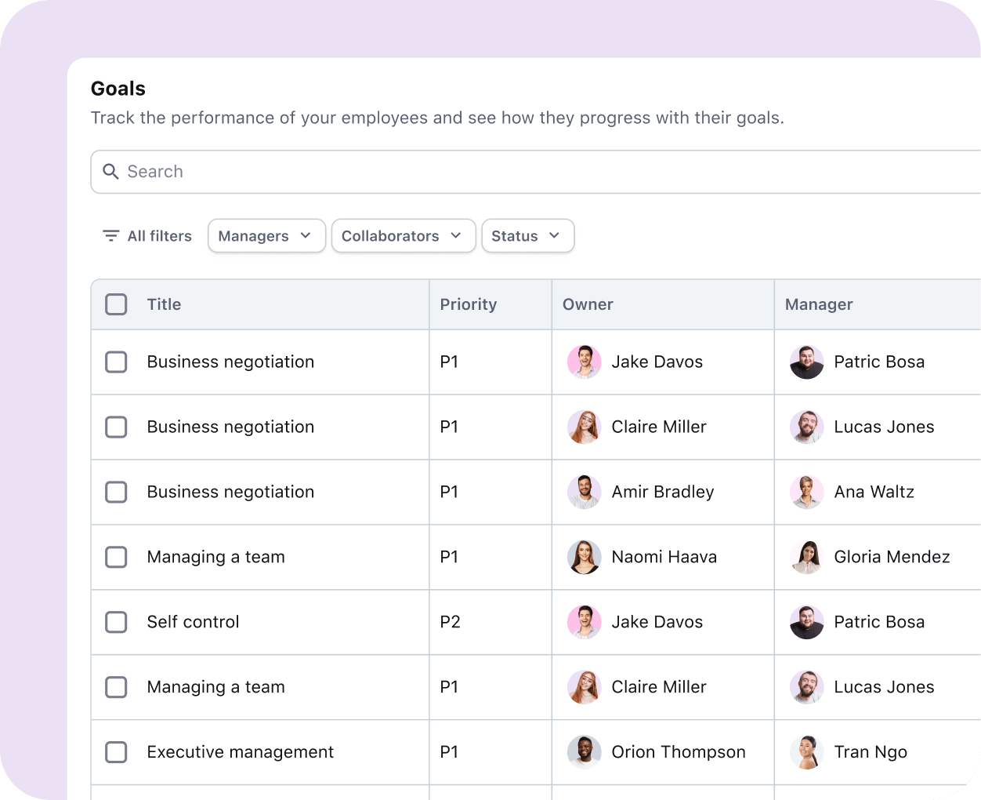This screenshot has width=981, height=800.
Task: Click Patric Bosa avatar in first row
Action: point(807,362)
